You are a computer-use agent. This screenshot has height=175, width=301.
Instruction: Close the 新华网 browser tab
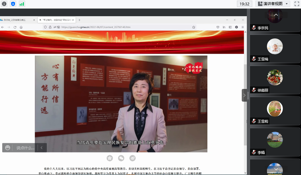34,20
